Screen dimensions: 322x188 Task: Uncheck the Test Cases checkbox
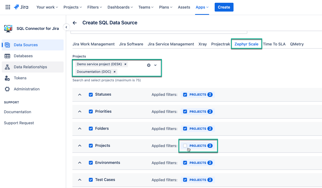coord(91,180)
